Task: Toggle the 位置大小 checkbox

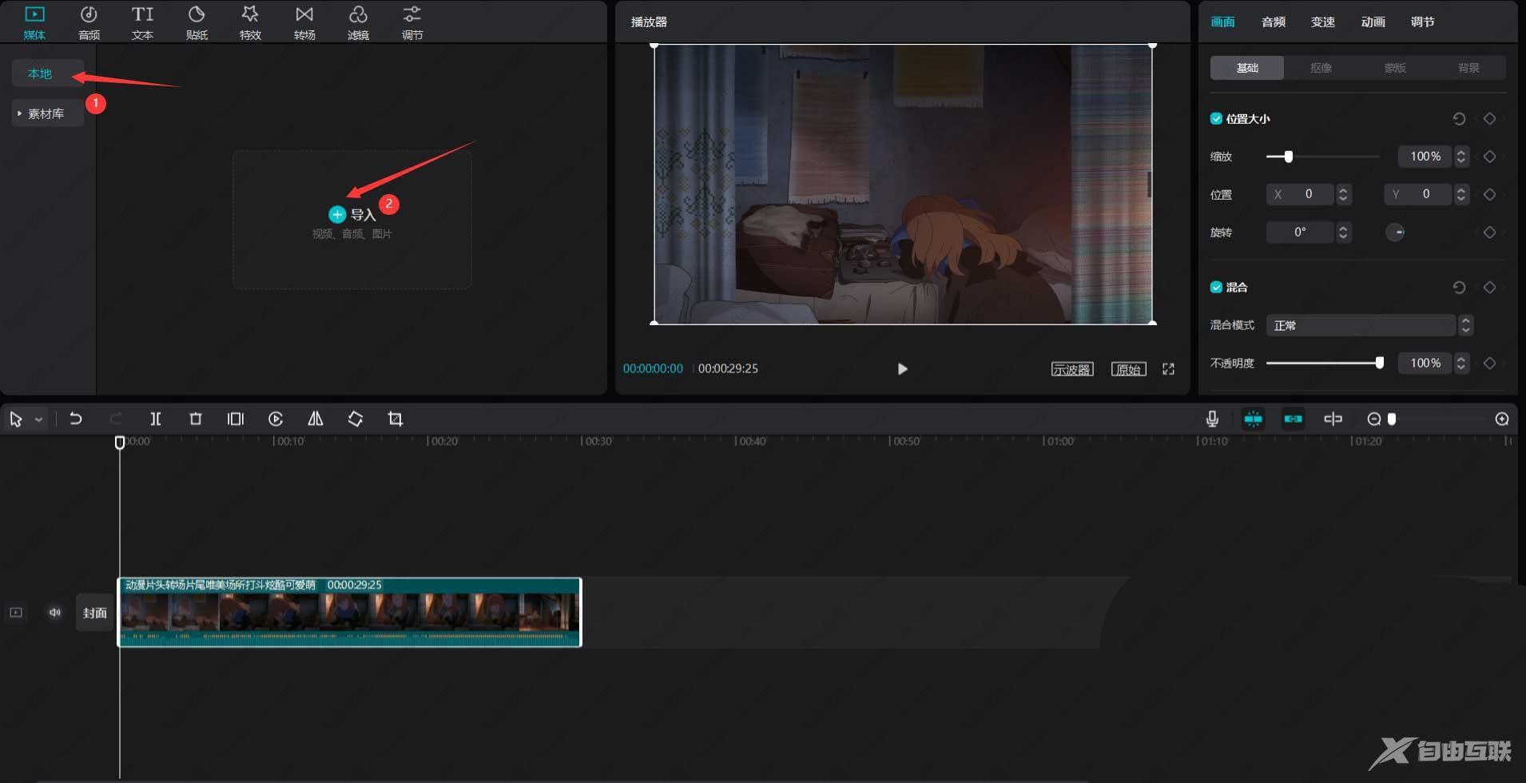Action: 1216,118
